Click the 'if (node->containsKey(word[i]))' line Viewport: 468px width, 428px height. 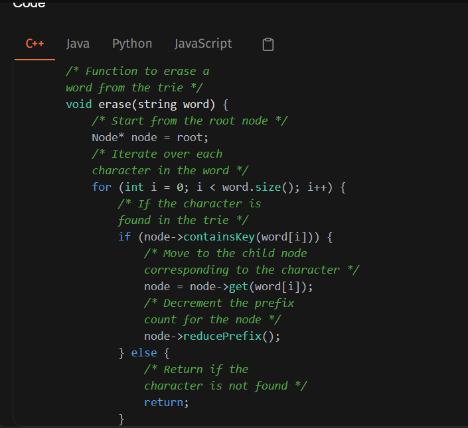[x=225, y=237]
